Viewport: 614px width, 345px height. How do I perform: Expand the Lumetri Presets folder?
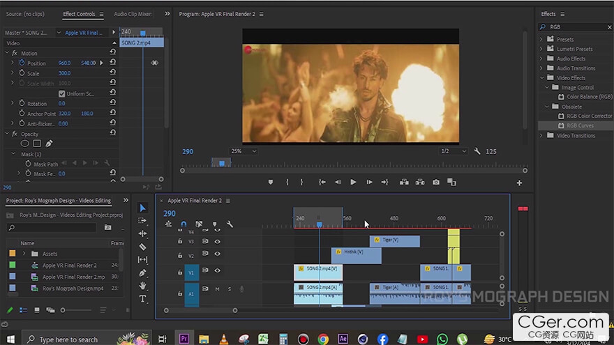(541, 49)
